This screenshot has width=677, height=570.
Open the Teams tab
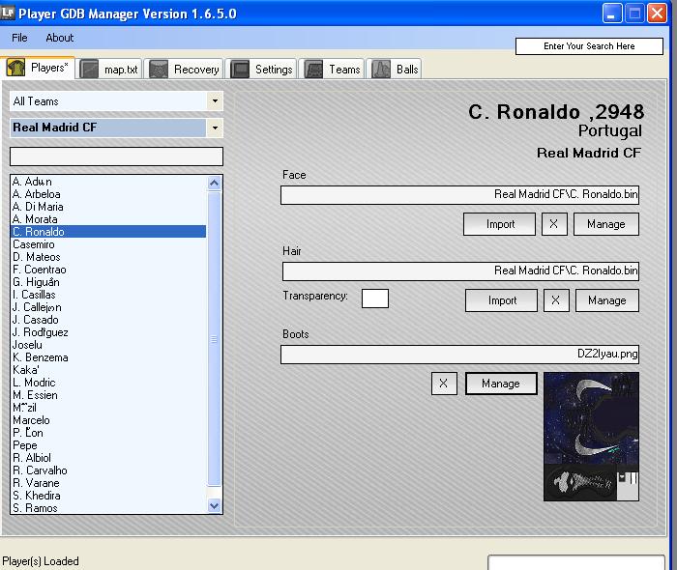tap(332, 70)
